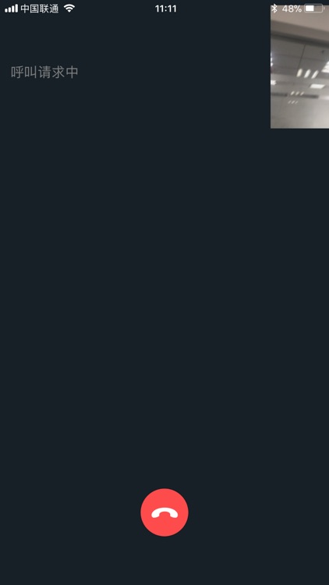329x585 pixels.
Task: Click the ceiling lights in local video preview
Action: click(x=308, y=73)
